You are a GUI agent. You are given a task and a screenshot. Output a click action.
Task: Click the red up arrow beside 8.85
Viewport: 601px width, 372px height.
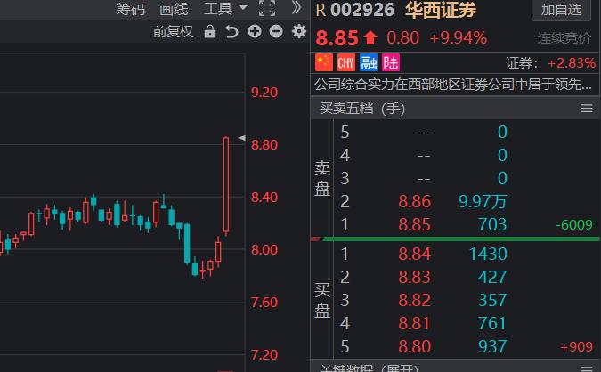pos(370,38)
